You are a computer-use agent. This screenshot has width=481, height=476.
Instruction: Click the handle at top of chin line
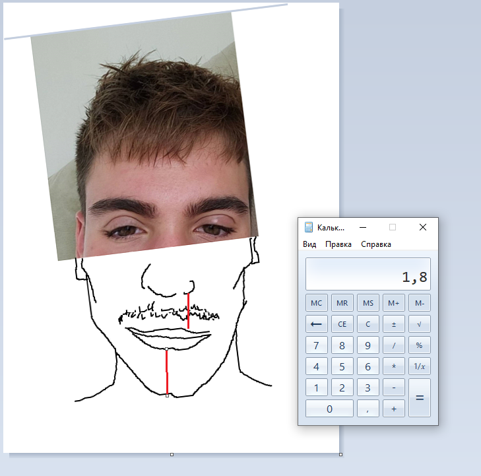coord(166,349)
